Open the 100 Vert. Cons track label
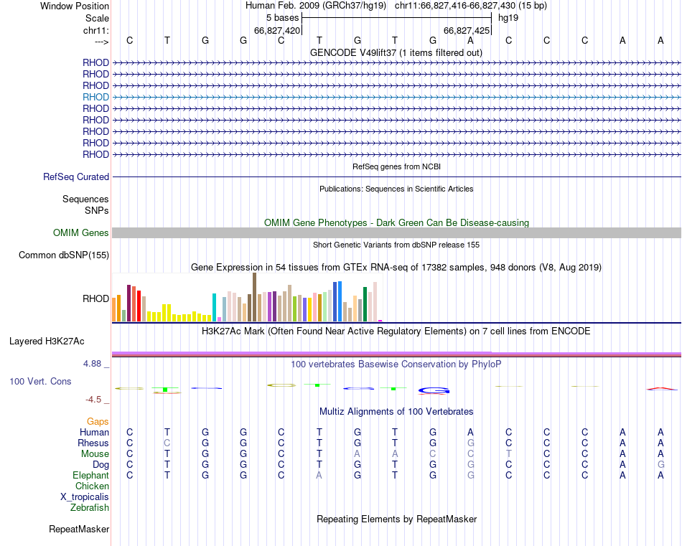The width and height of the screenshot is (682, 546). tap(40, 381)
